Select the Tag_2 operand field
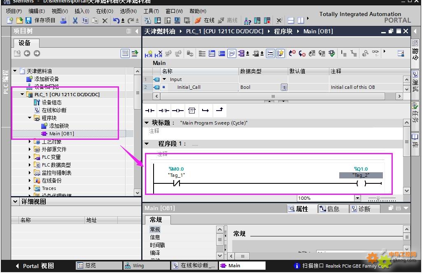The height and width of the screenshot is (273, 422). (361, 176)
